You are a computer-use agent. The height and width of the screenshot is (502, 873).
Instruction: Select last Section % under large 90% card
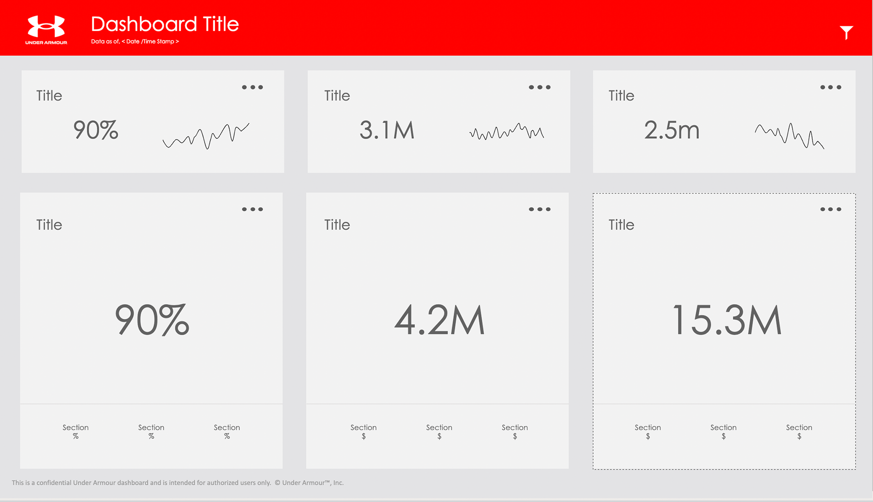pyautogui.click(x=227, y=431)
